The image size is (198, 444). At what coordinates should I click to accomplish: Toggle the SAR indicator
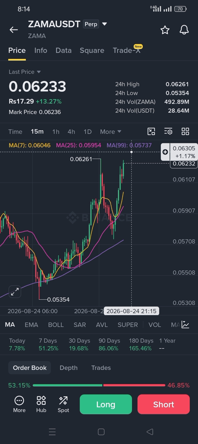pyautogui.click(x=80, y=325)
